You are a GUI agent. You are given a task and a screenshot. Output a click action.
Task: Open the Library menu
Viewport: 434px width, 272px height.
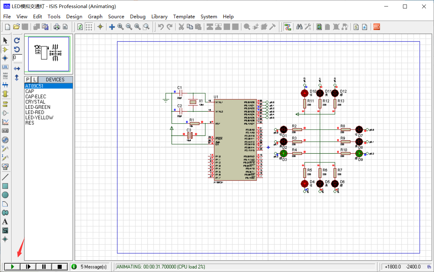159,16
